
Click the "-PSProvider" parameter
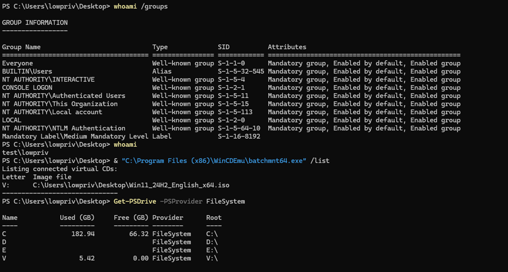pos(181,202)
